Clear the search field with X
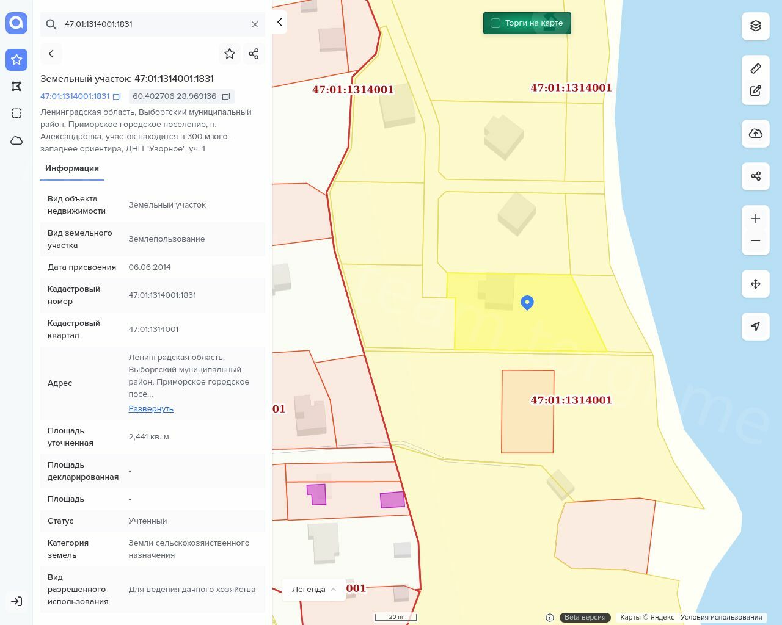Screen dimensions: 782x625 tap(255, 24)
